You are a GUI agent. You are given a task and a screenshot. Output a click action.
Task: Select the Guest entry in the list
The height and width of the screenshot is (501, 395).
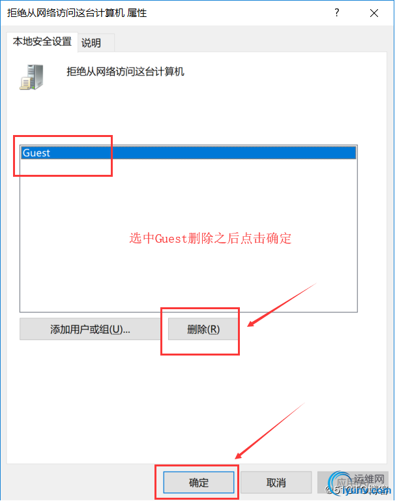point(188,153)
